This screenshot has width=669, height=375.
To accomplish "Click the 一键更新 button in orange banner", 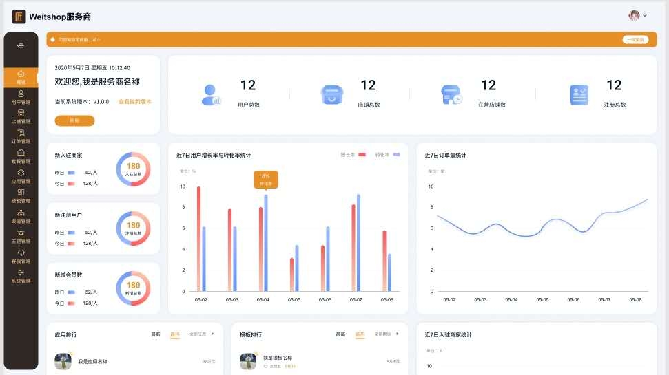I will tap(635, 40).
